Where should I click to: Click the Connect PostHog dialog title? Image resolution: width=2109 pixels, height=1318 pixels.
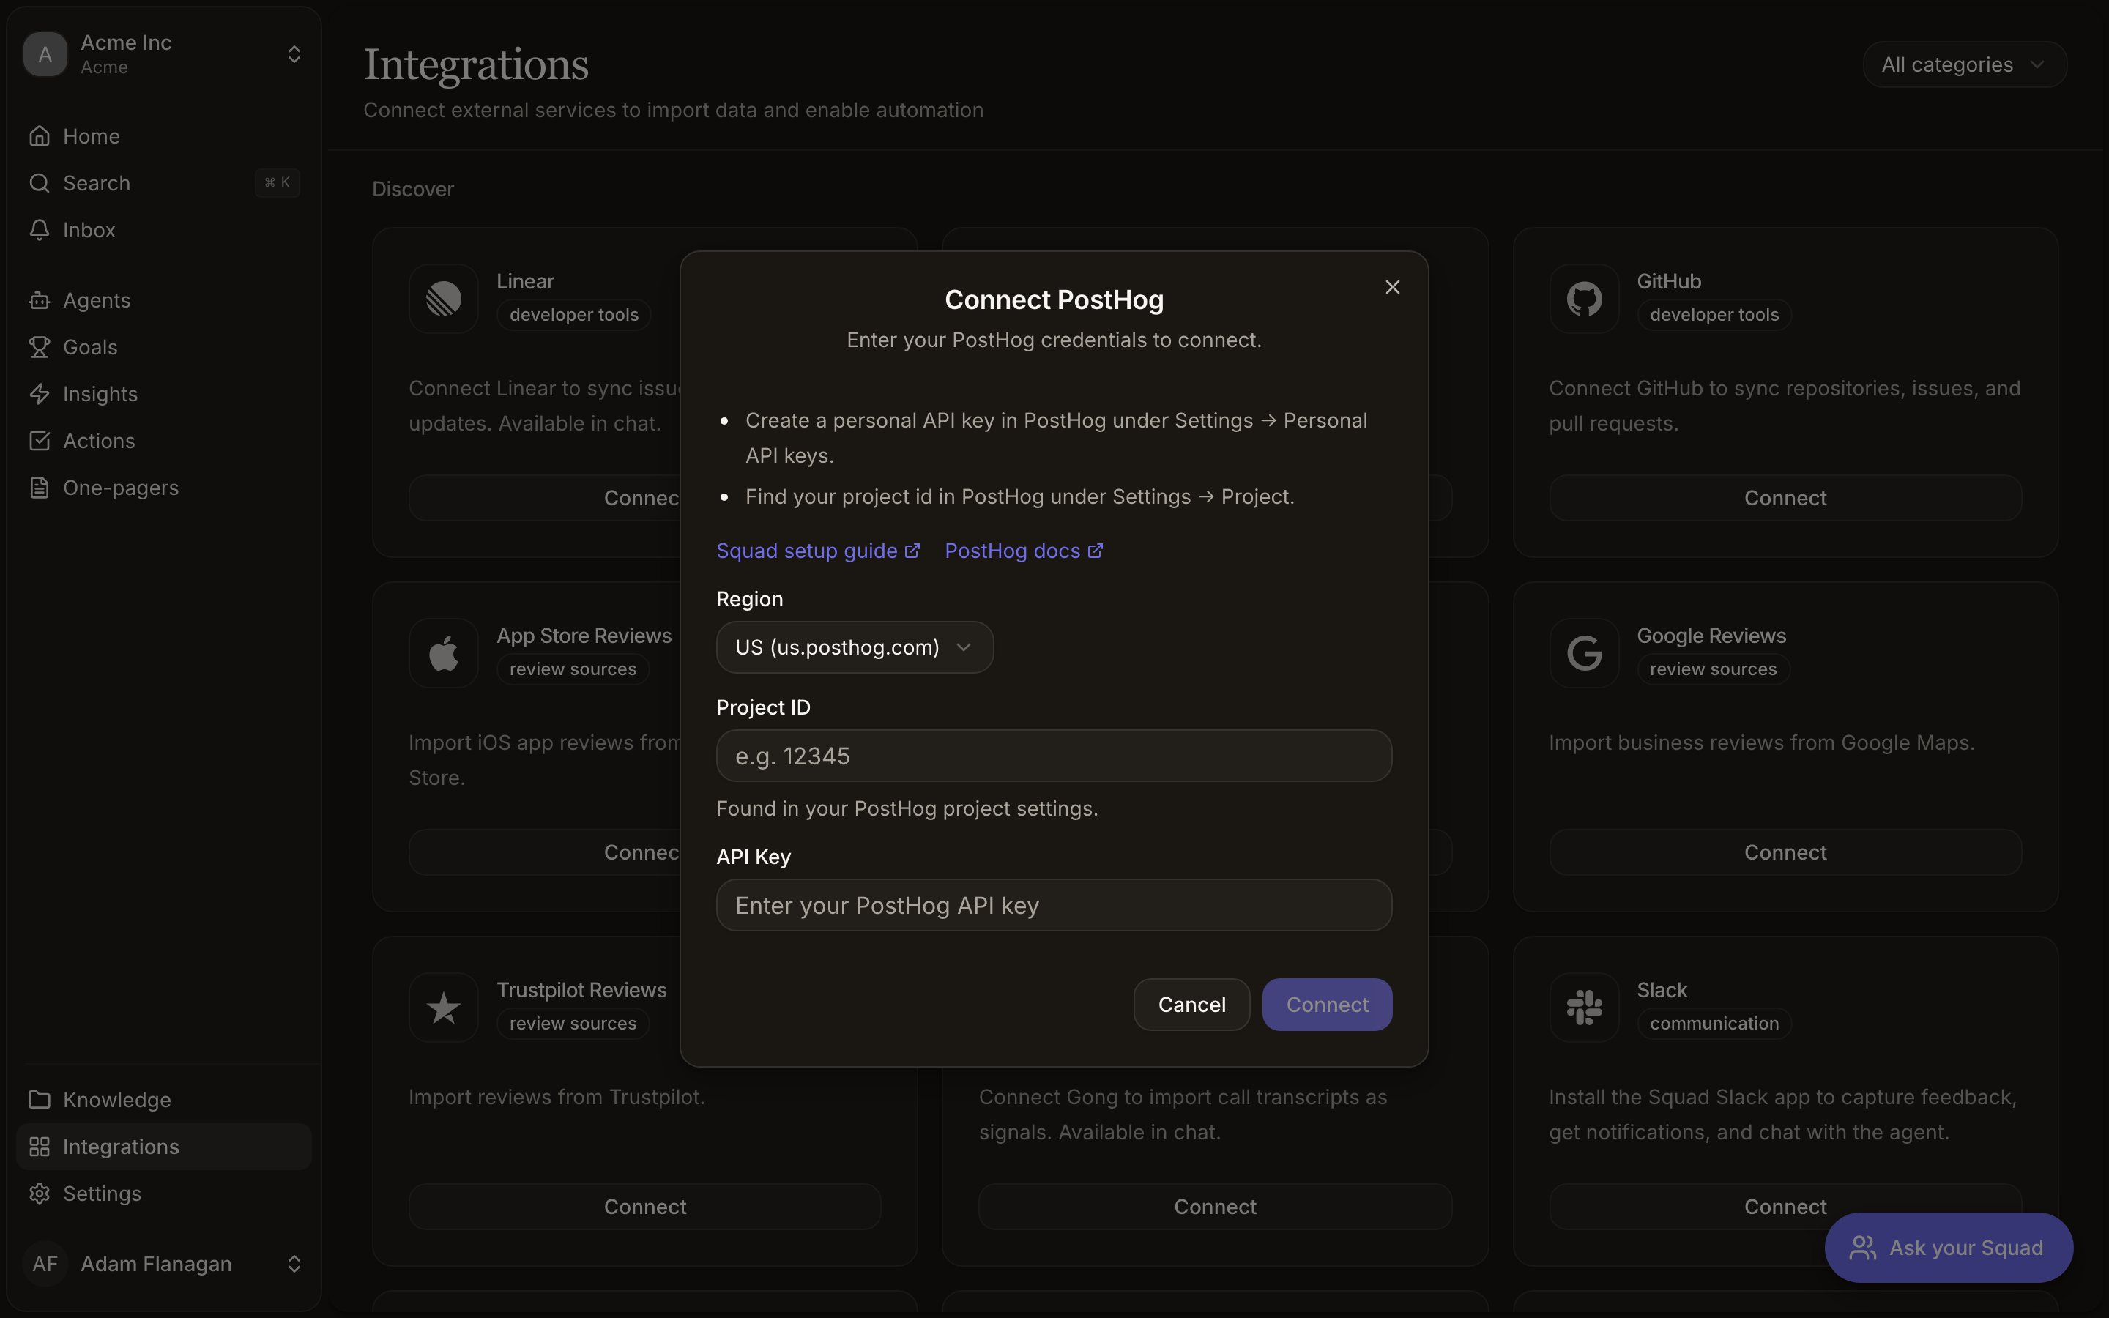1054,300
